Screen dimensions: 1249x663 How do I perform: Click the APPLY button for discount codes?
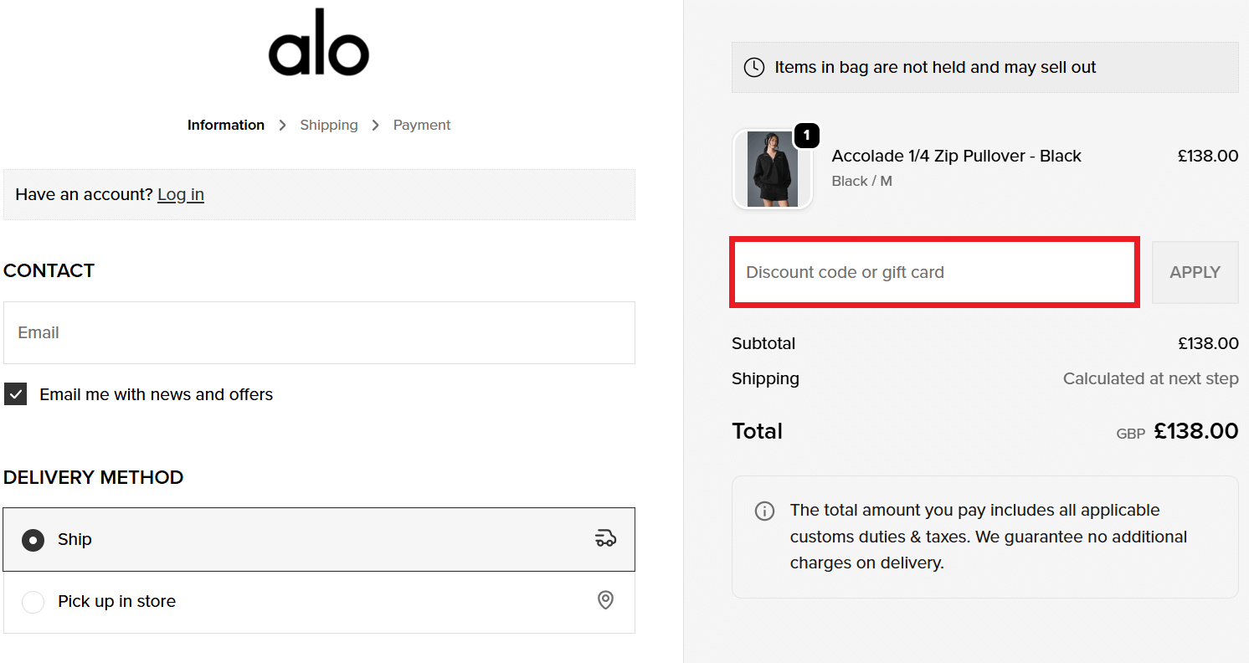click(x=1195, y=272)
